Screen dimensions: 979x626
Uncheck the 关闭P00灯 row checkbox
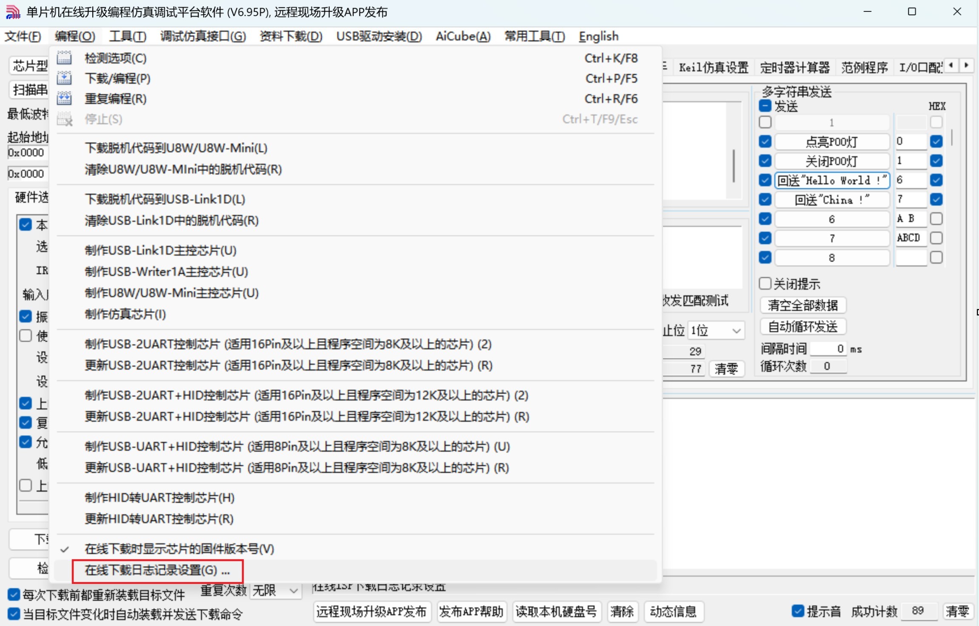765,161
